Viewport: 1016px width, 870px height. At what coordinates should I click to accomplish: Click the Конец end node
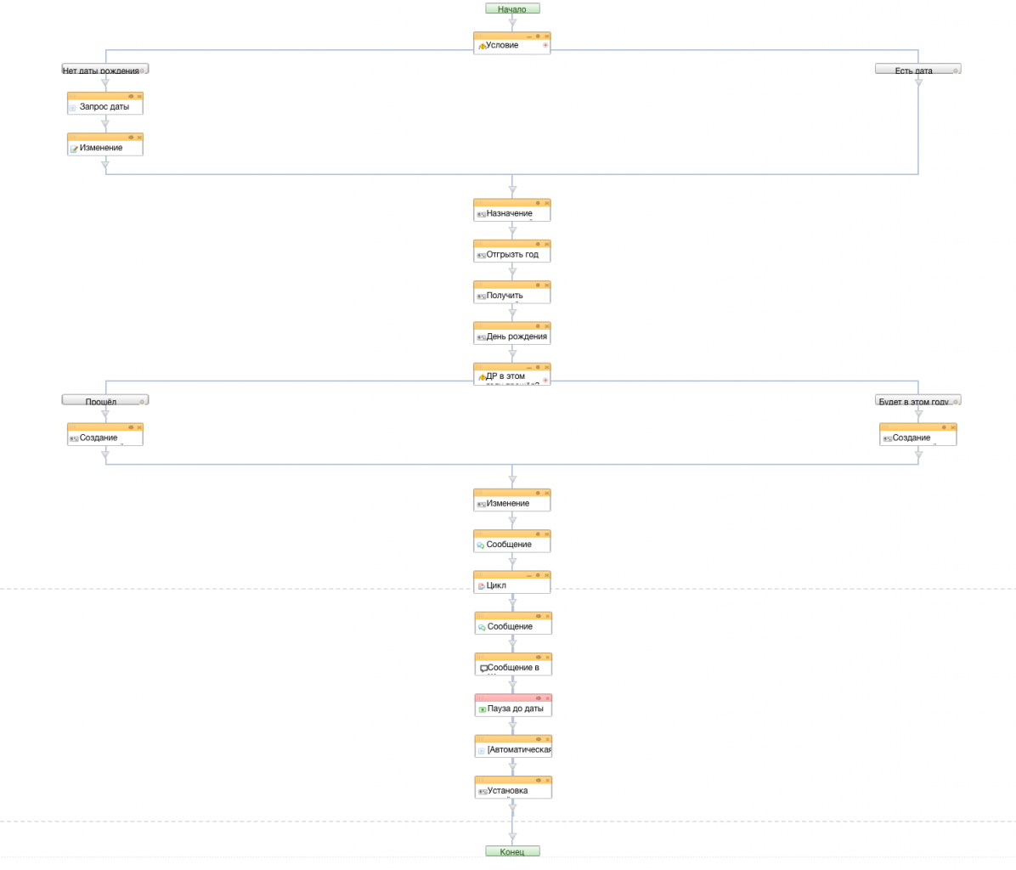[512, 851]
